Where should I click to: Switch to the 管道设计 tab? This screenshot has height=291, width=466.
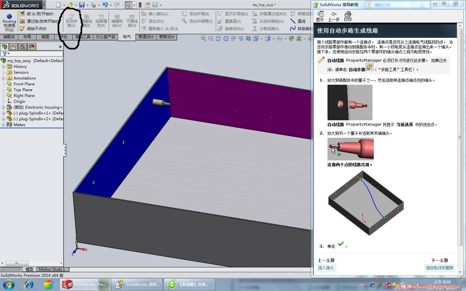coord(146,37)
